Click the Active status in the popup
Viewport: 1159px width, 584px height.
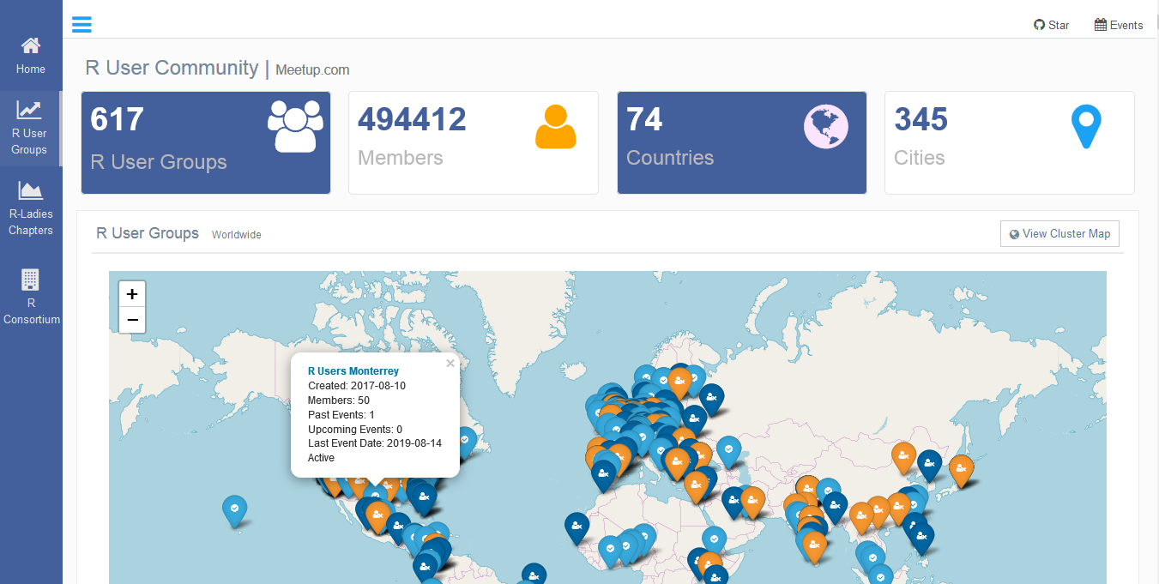point(322,458)
